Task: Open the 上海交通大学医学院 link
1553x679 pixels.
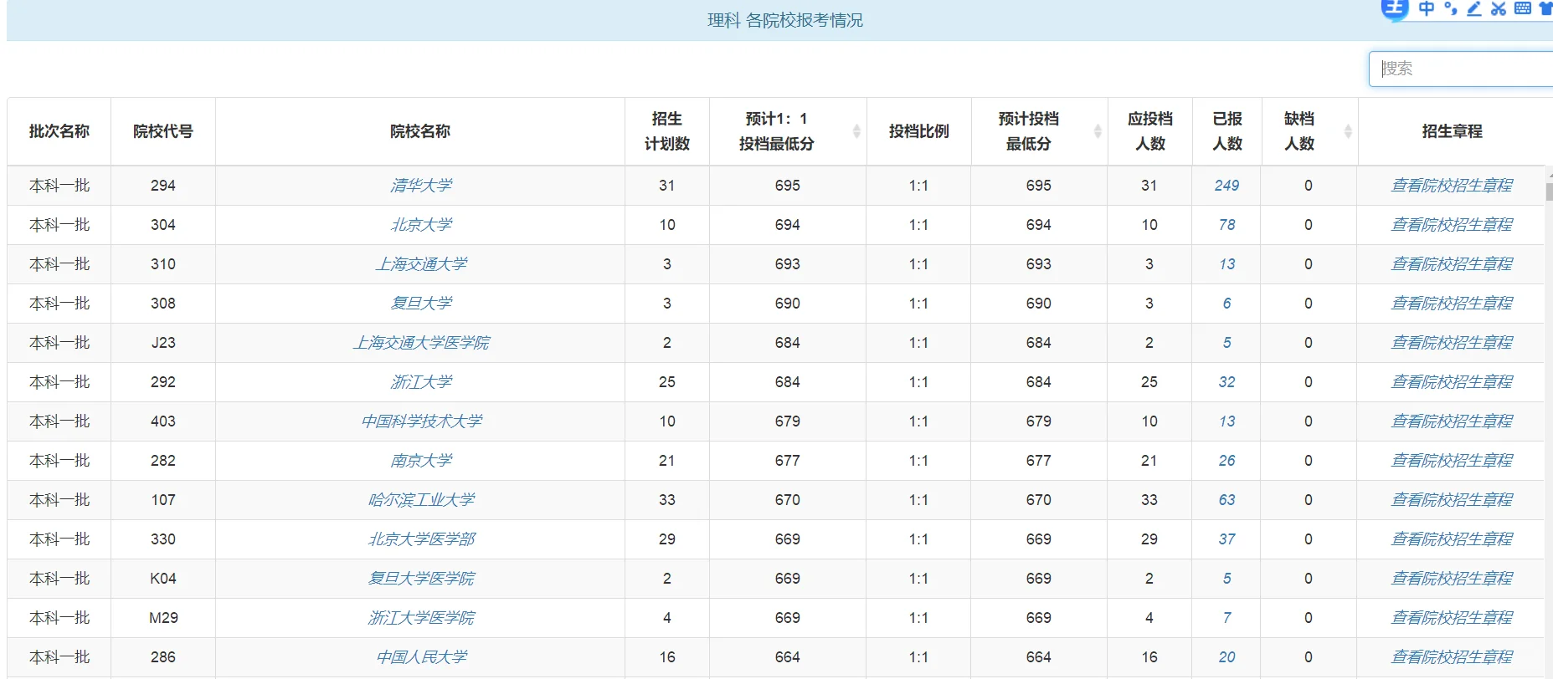Action: tap(421, 343)
